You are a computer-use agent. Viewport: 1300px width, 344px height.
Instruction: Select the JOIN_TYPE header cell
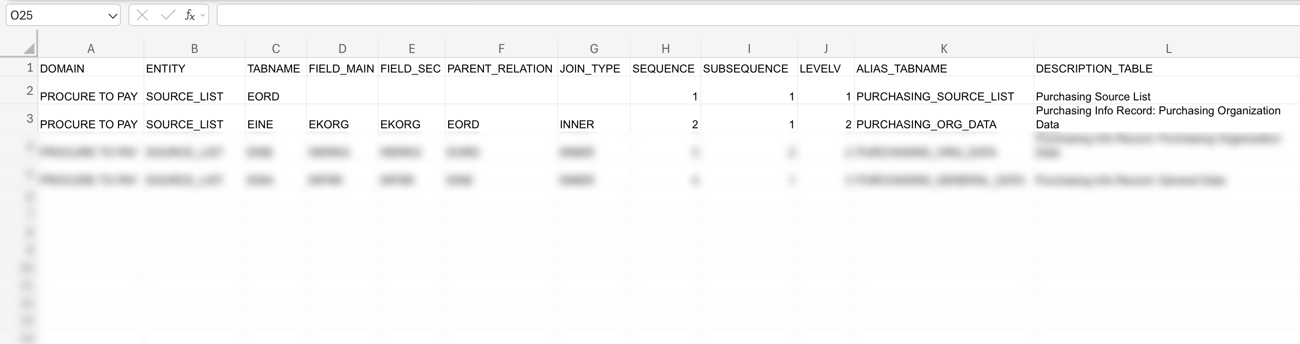pyautogui.click(x=590, y=69)
